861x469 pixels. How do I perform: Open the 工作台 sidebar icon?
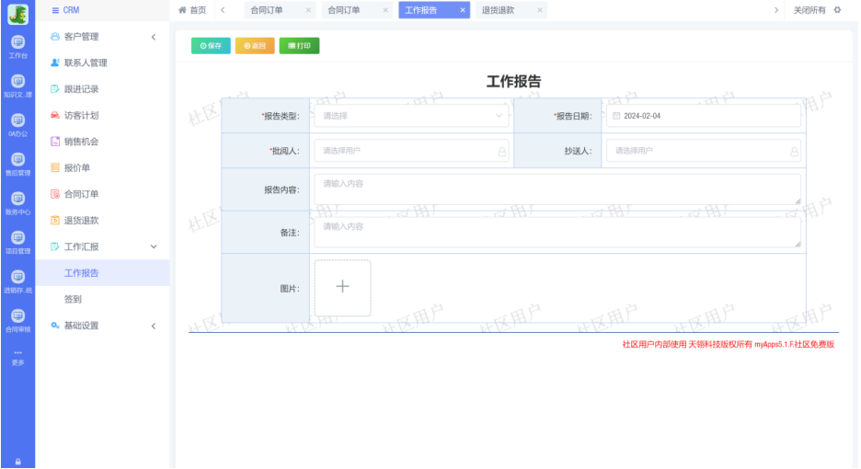coord(17,45)
